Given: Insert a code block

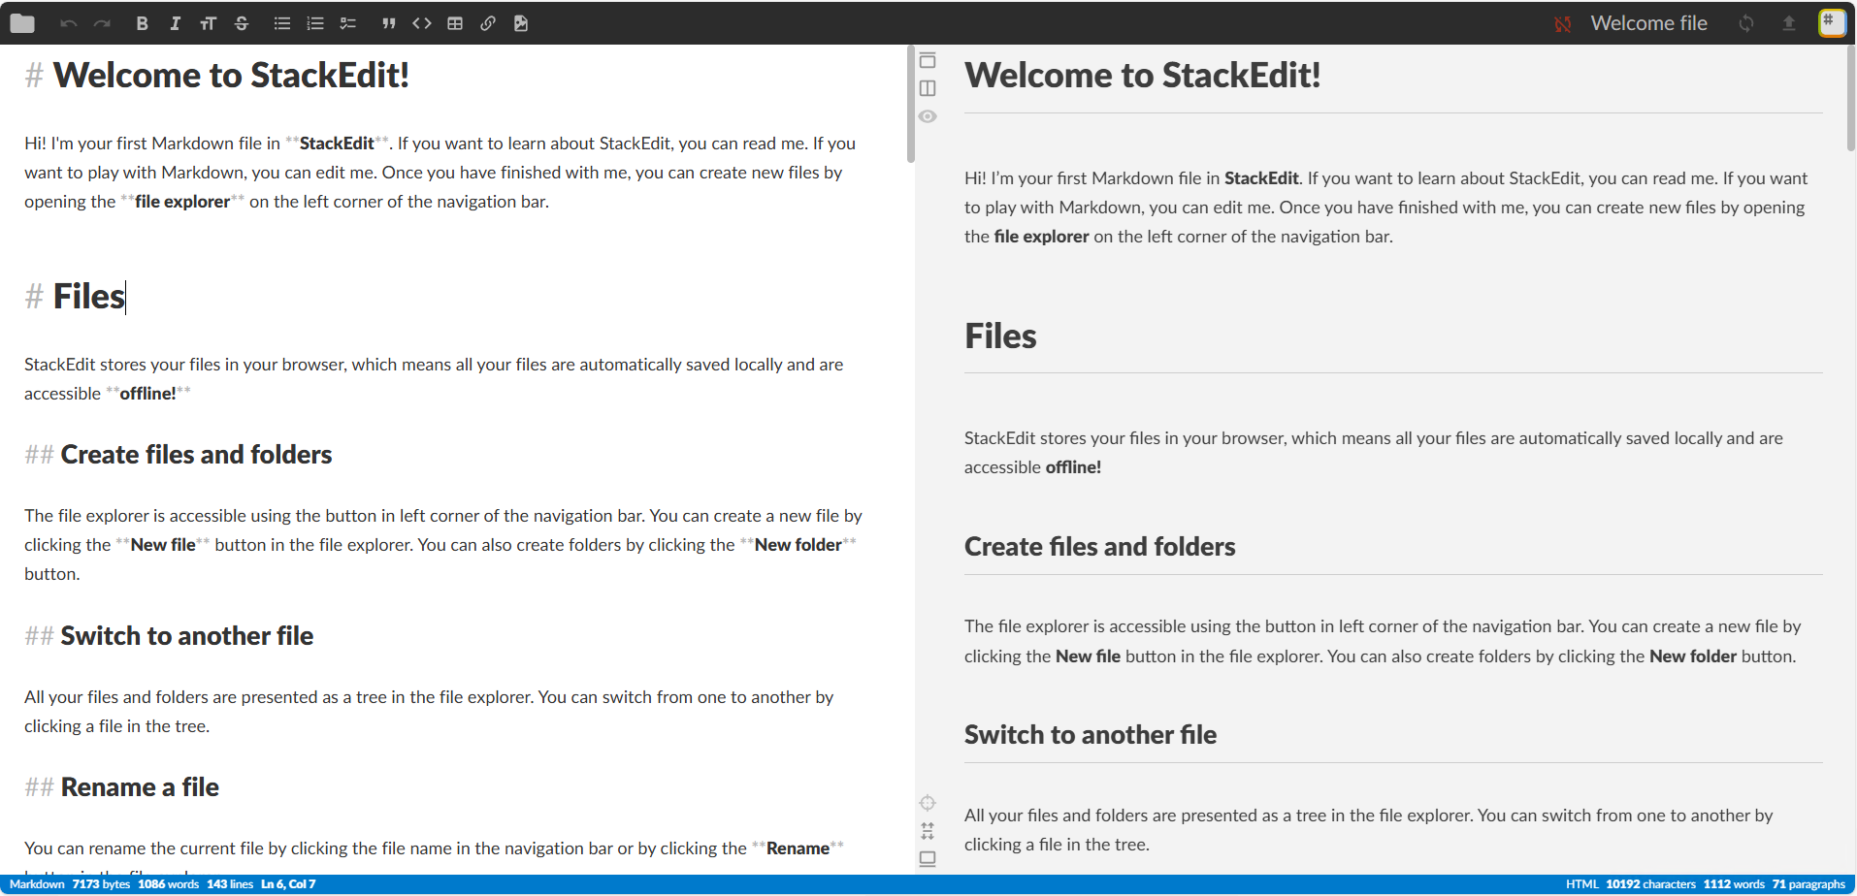Looking at the screenshot, I should coord(422,23).
